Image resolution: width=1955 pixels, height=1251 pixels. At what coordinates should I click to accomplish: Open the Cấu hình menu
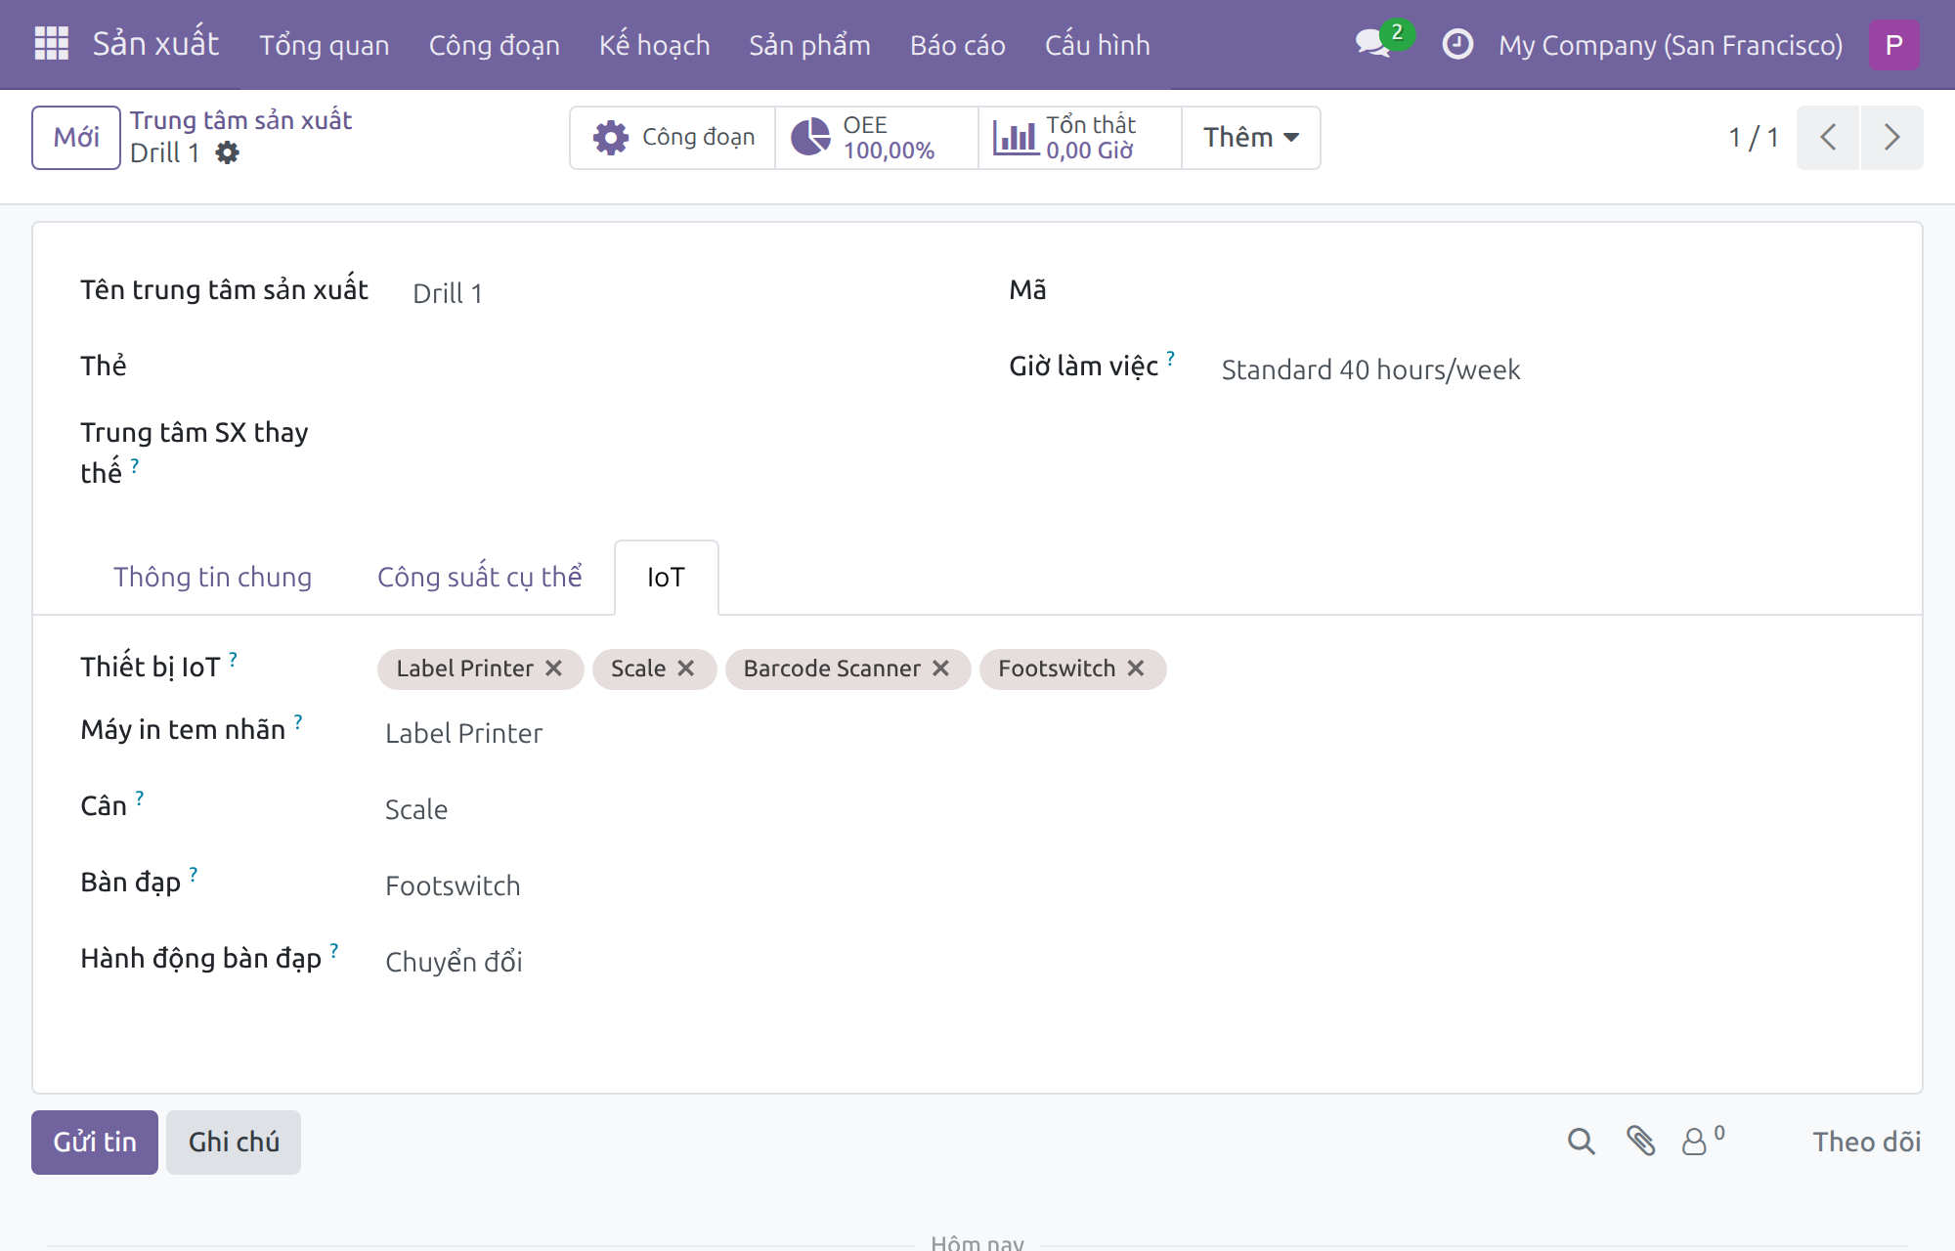pyautogui.click(x=1097, y=45)
